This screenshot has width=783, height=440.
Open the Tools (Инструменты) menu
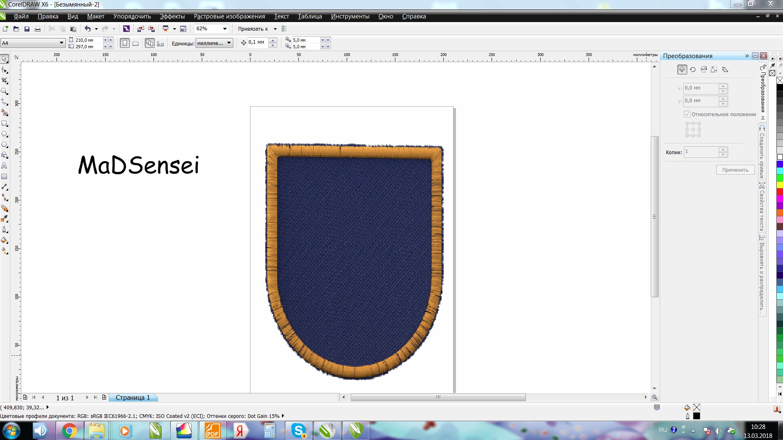[350, 16]
